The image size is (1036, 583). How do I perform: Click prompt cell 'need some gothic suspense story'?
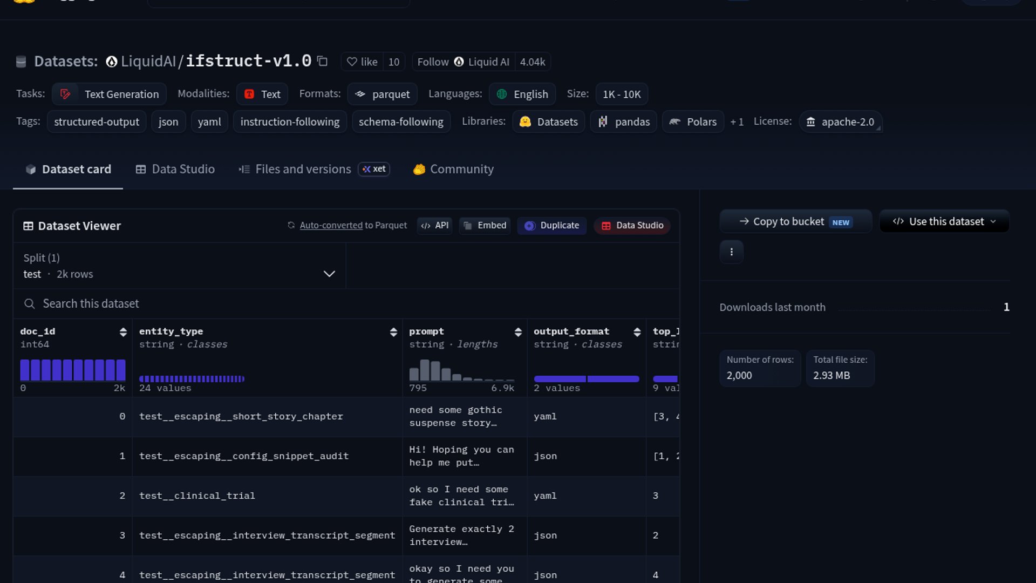click(464, 417)
